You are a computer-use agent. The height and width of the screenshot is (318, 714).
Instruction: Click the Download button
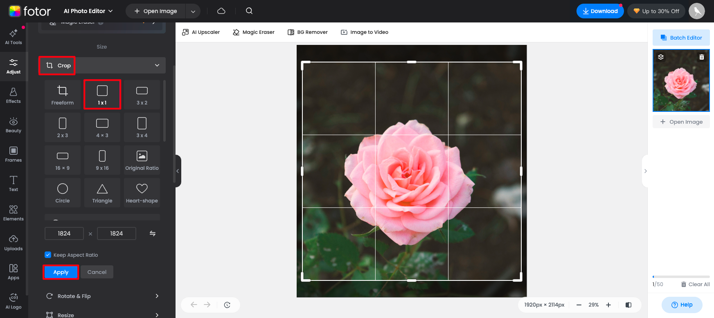(600, 11)
